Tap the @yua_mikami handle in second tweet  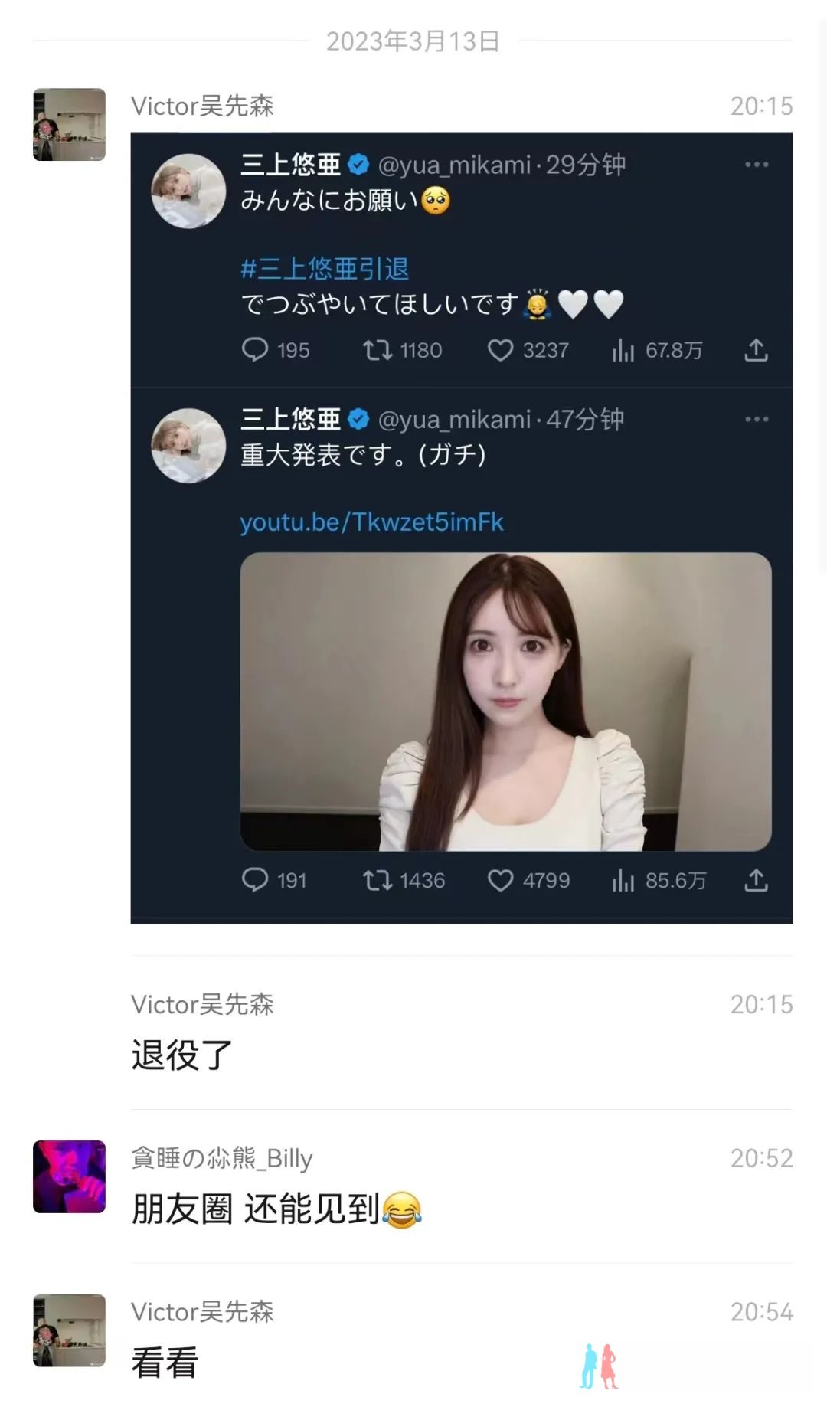pos(454,420)
